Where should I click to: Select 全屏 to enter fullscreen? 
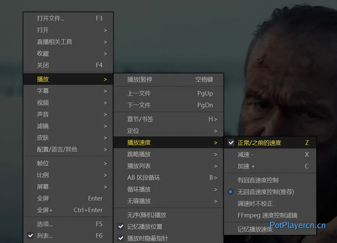[43, 198]
